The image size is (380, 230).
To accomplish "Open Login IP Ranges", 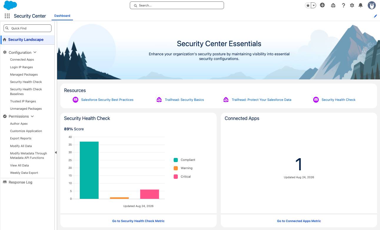I will click(x=21, y=67).
